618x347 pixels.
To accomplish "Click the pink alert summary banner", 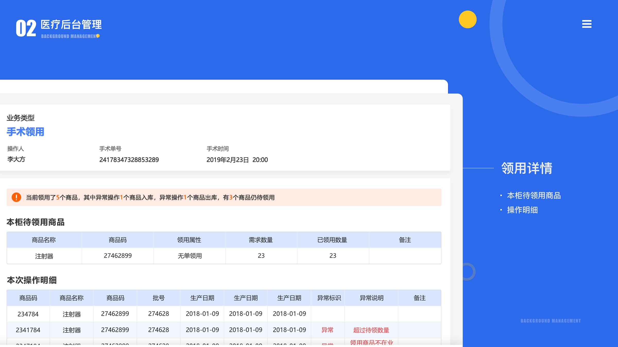I will point(224,197).
